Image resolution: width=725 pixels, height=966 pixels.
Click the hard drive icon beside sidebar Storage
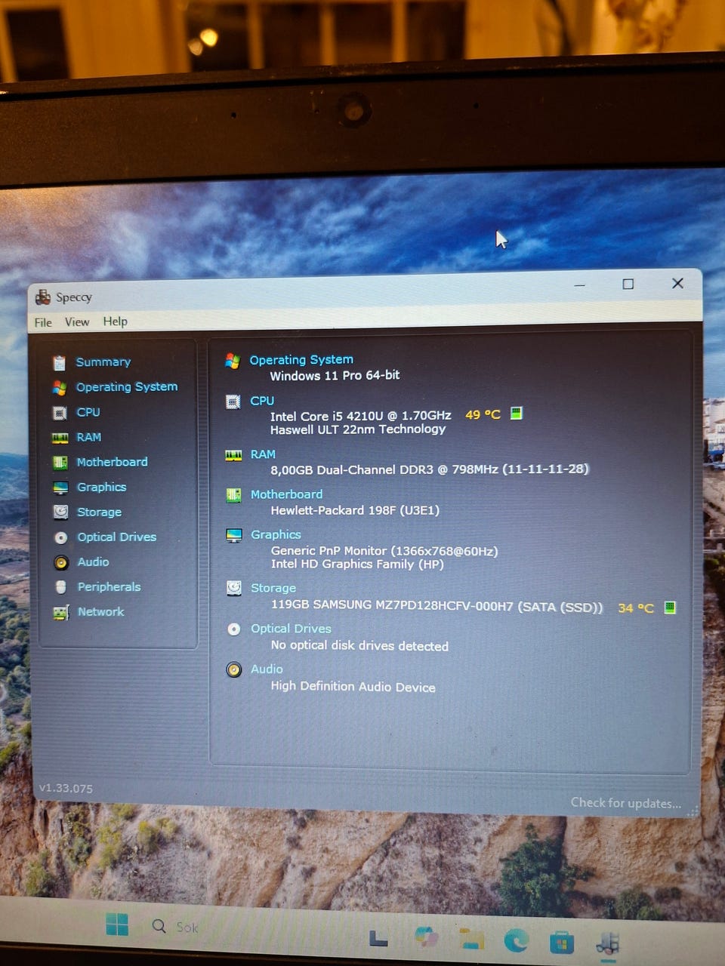coord(60,512)
